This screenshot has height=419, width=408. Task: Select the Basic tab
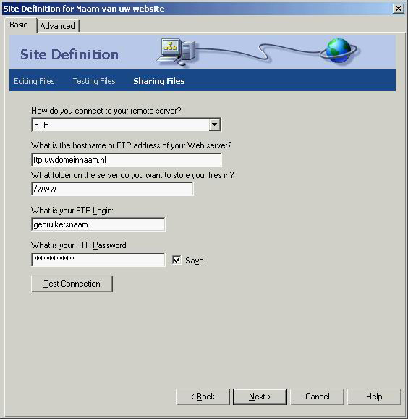point(19,25)
